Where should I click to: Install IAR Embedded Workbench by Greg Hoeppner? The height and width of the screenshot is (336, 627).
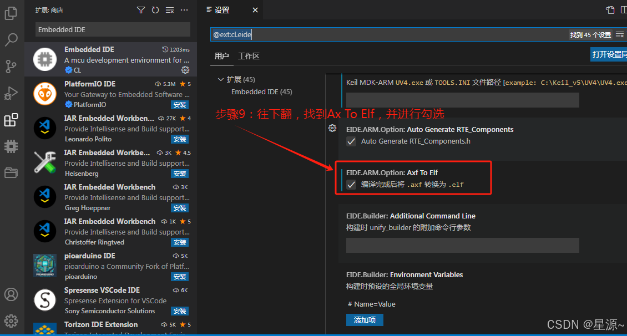click(x=180, y=208)
